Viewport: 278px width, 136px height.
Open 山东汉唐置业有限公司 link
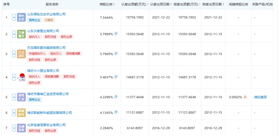pyautogui.click(x=43, y=31)
